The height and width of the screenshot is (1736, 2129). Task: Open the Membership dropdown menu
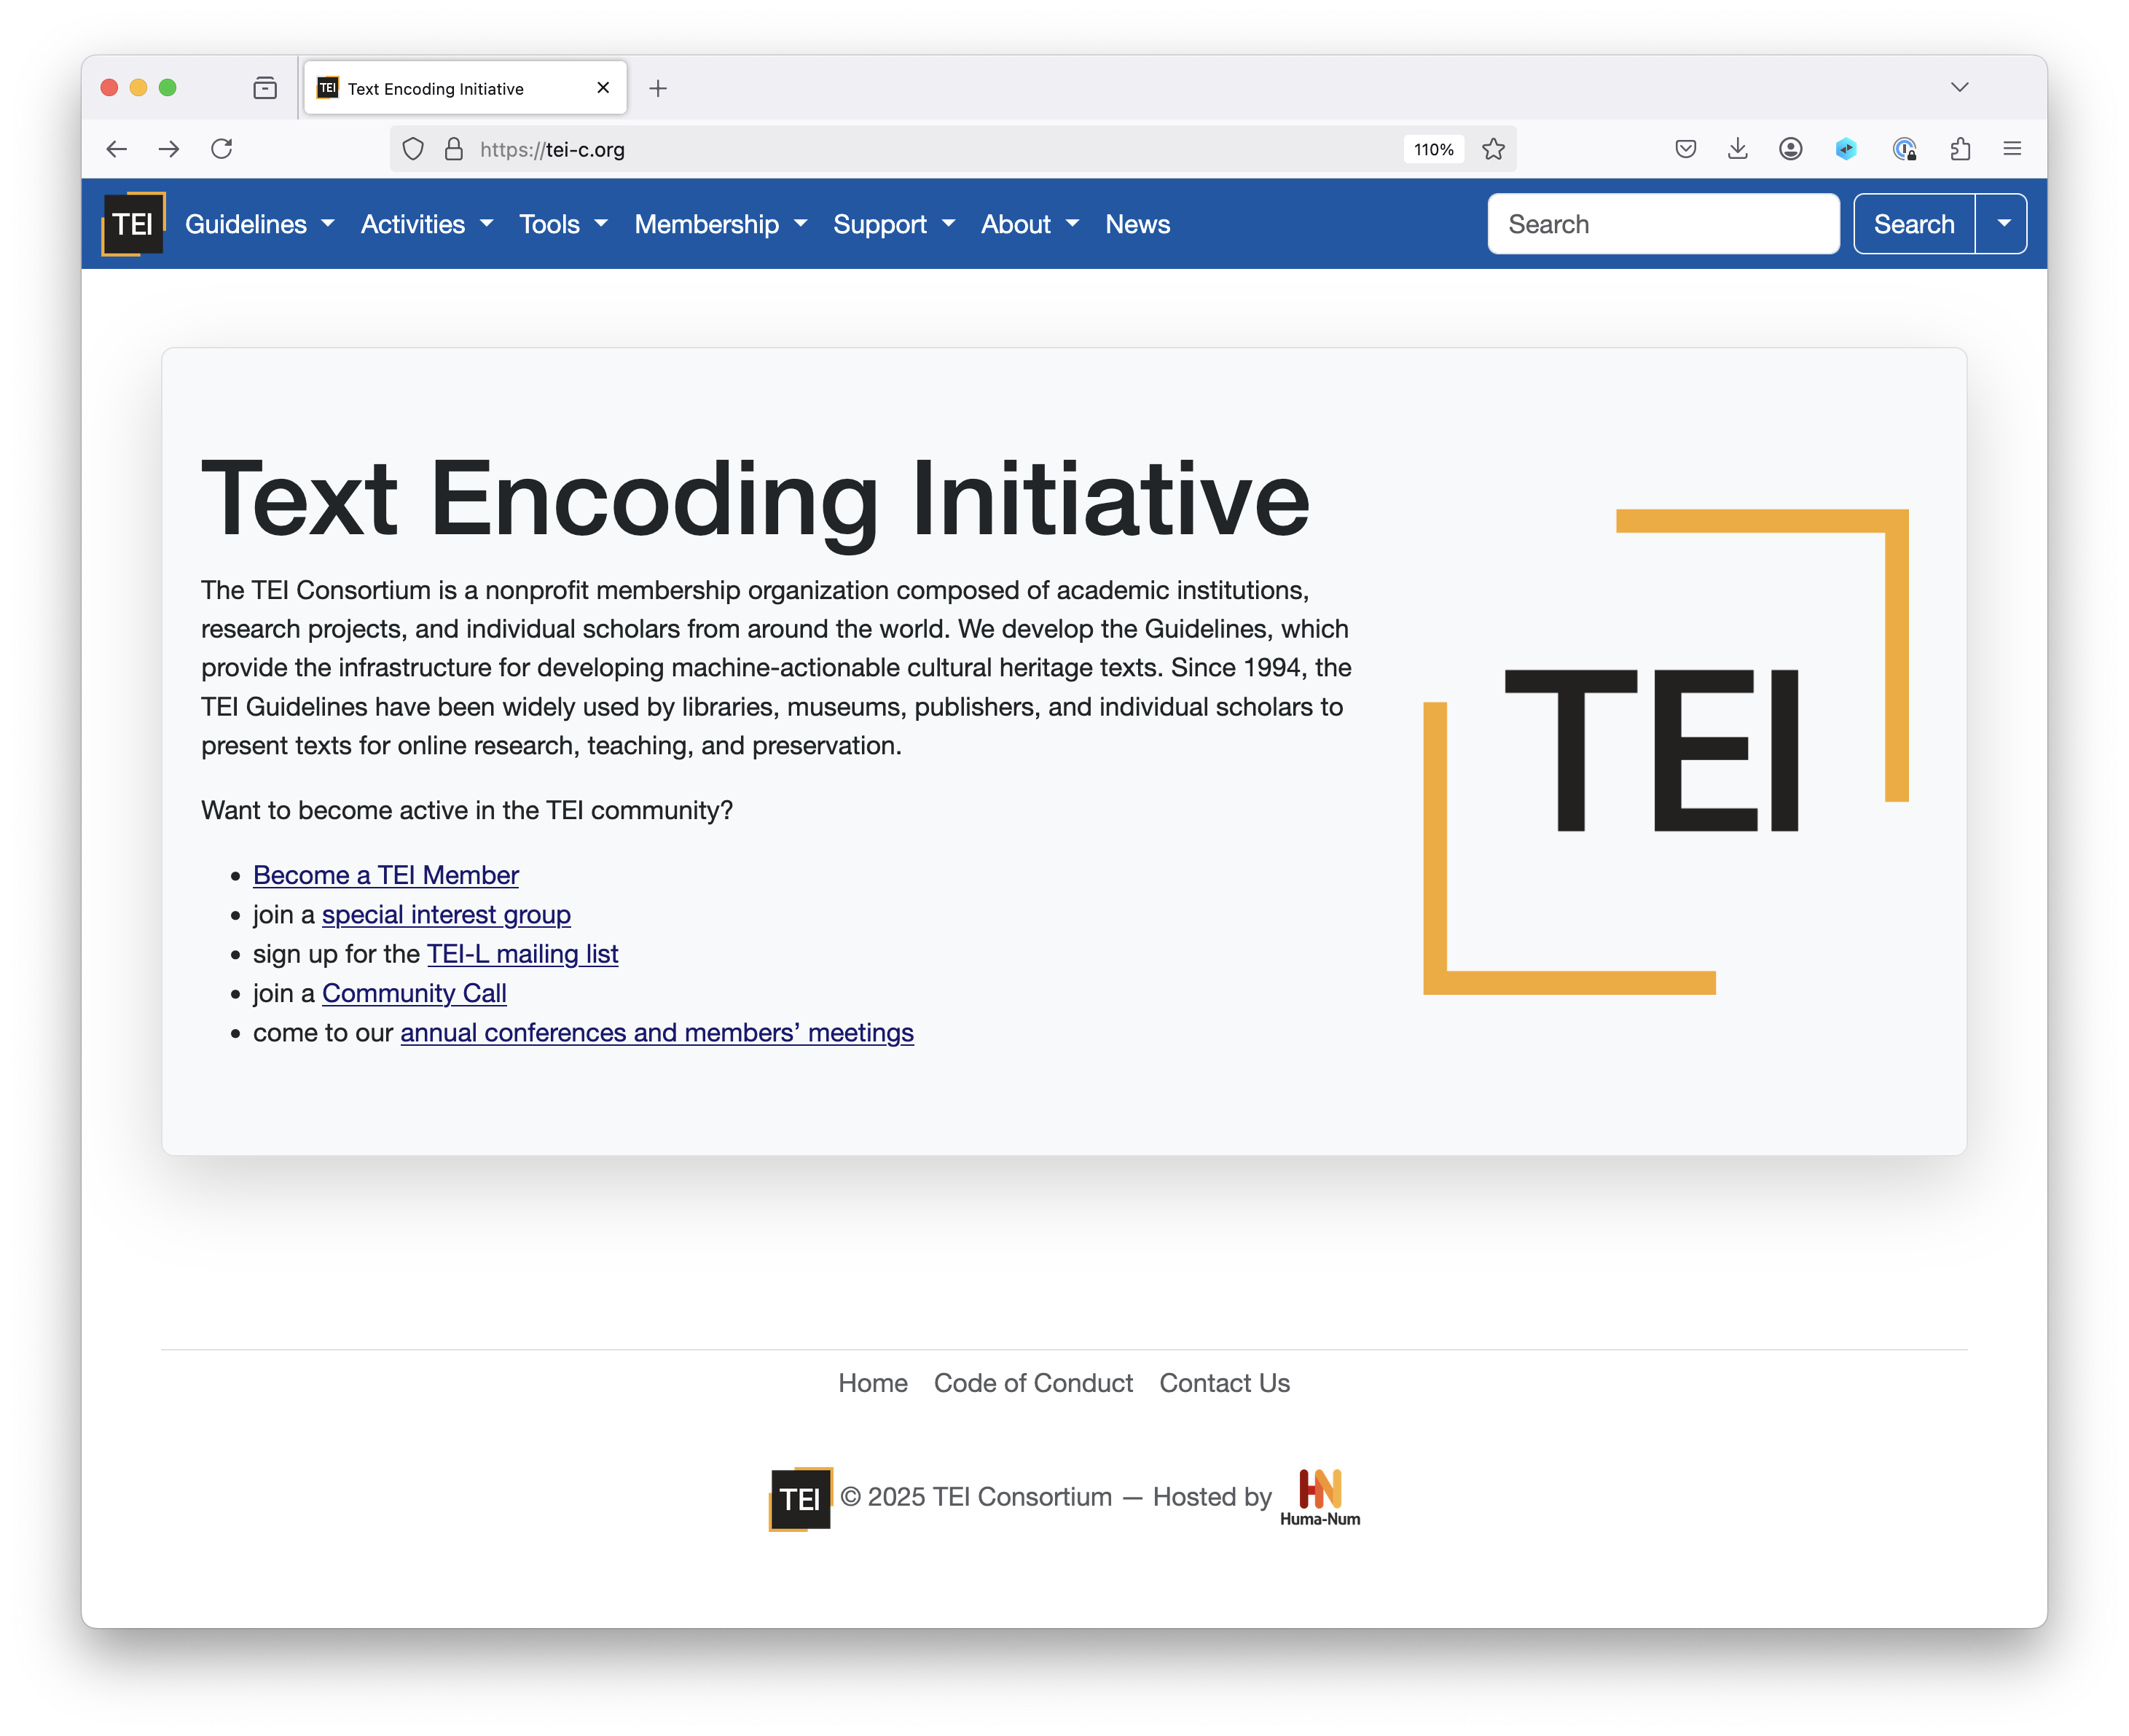(x=720, y=224)
